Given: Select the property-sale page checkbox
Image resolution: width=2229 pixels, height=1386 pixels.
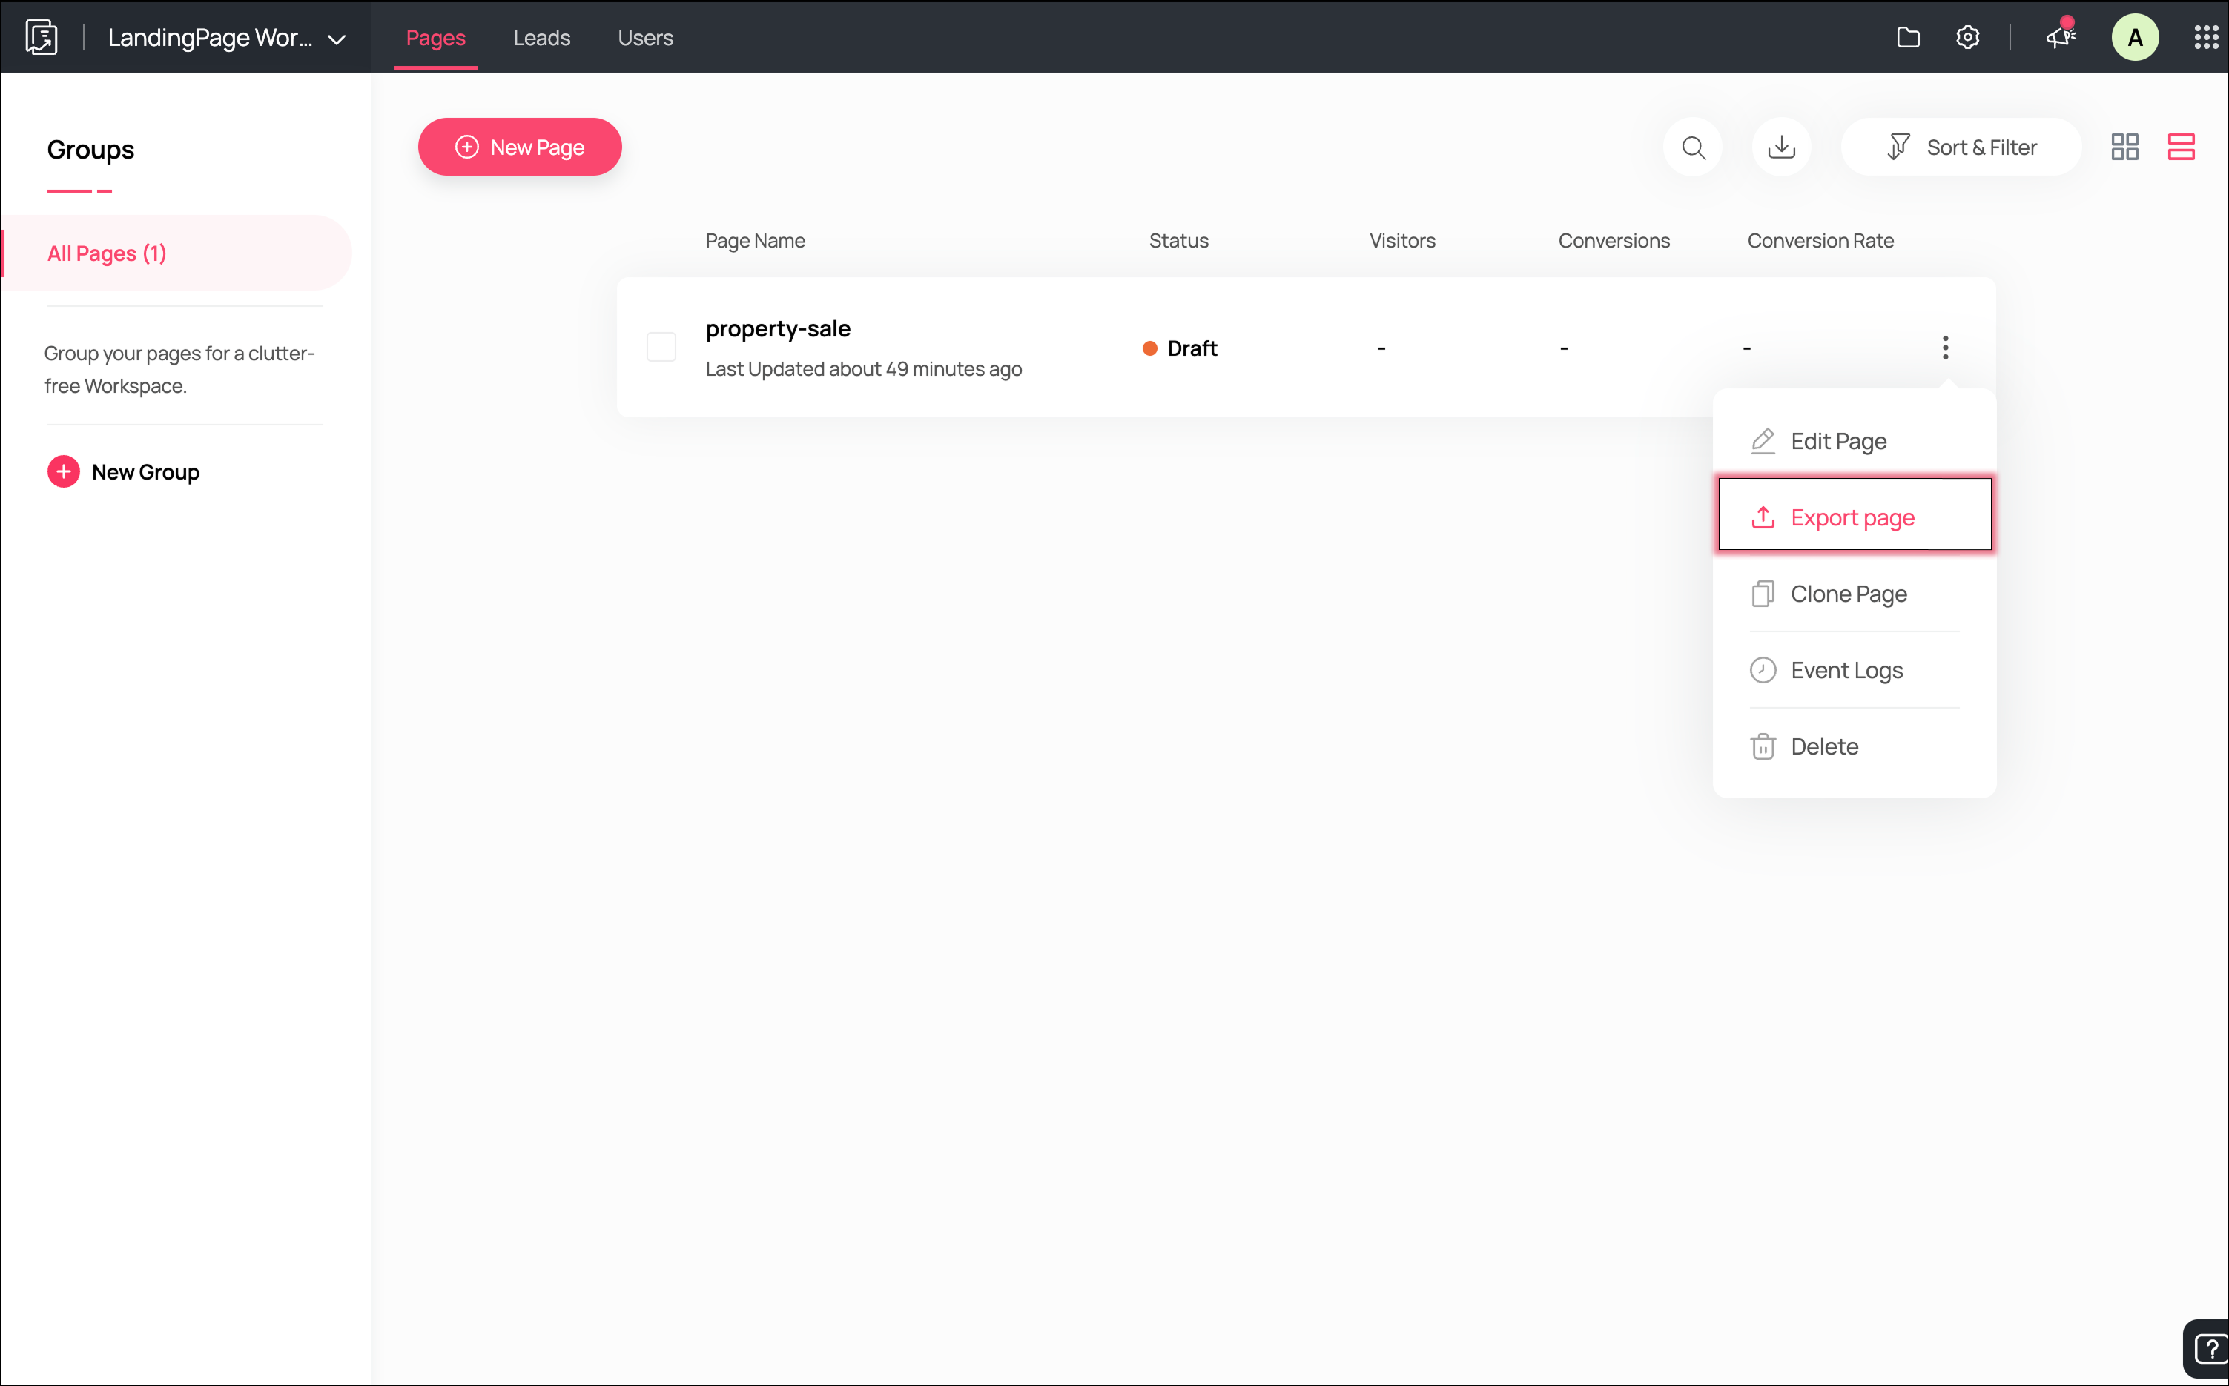Looking at the screenshot, I should (661, 348).
